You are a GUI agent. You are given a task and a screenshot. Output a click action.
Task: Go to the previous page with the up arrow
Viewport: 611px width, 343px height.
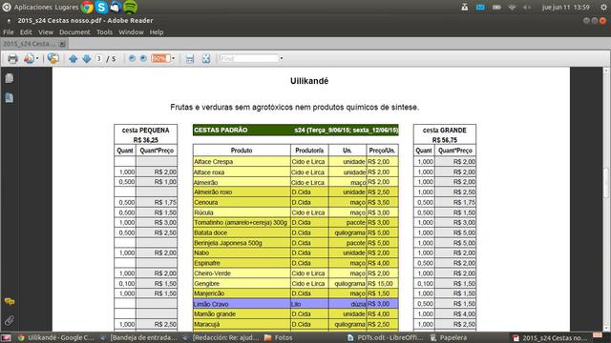pyautogui.click(x=73, y=59)
